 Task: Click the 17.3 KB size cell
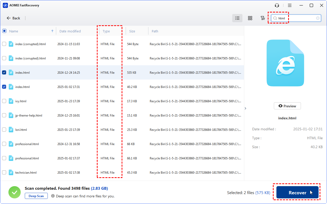tap(132, 101)
